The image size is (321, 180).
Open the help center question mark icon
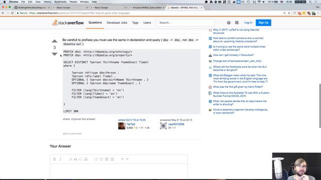[x=229, y=22]
